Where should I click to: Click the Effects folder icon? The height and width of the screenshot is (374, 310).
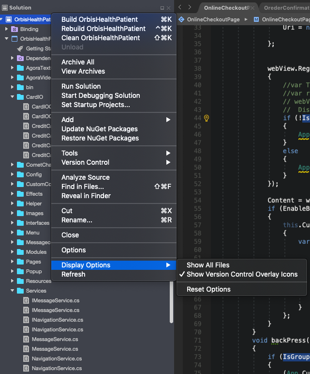(x=20, y=194)
